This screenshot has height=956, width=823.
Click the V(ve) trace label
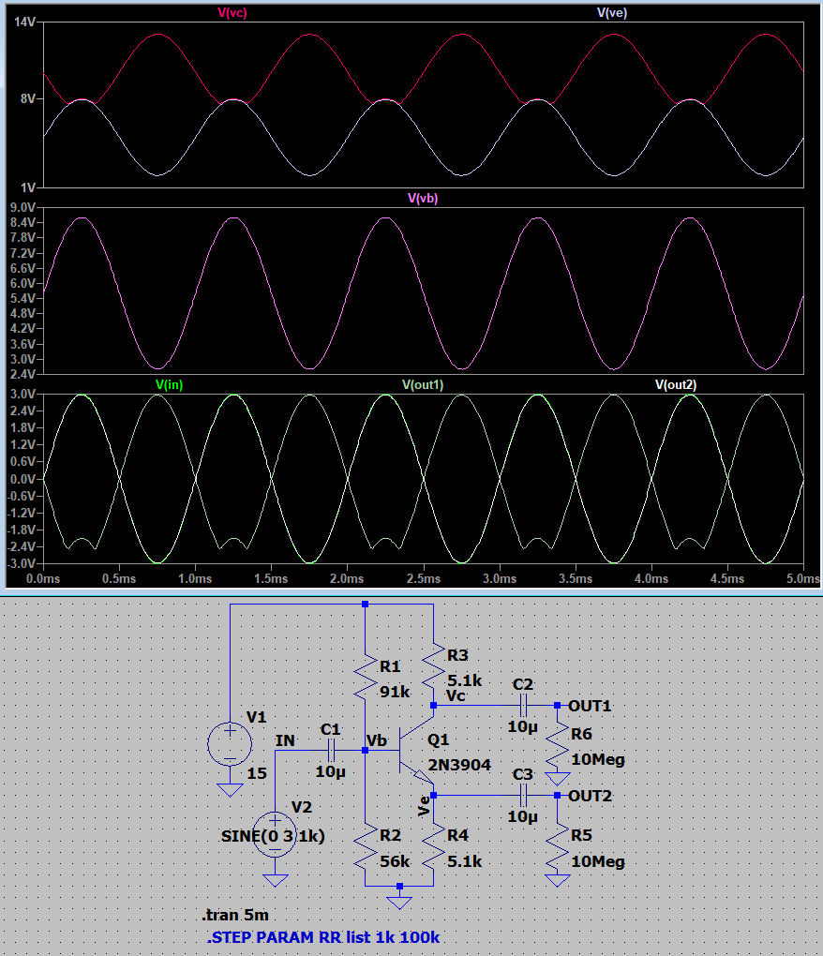(x=612, y=13)
